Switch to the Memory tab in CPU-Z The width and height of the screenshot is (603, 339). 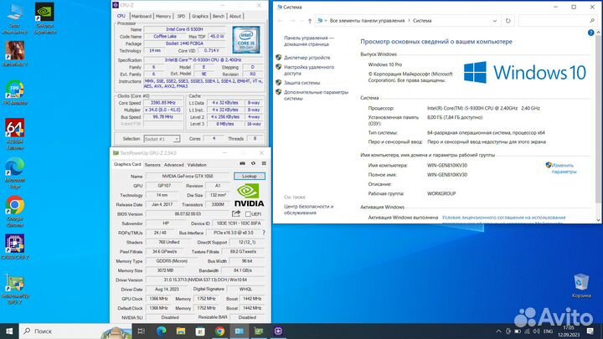pos(163,16)
